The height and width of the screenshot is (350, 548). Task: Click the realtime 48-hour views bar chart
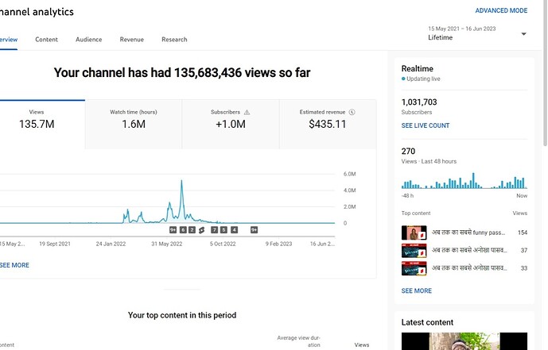coord(464,181)
